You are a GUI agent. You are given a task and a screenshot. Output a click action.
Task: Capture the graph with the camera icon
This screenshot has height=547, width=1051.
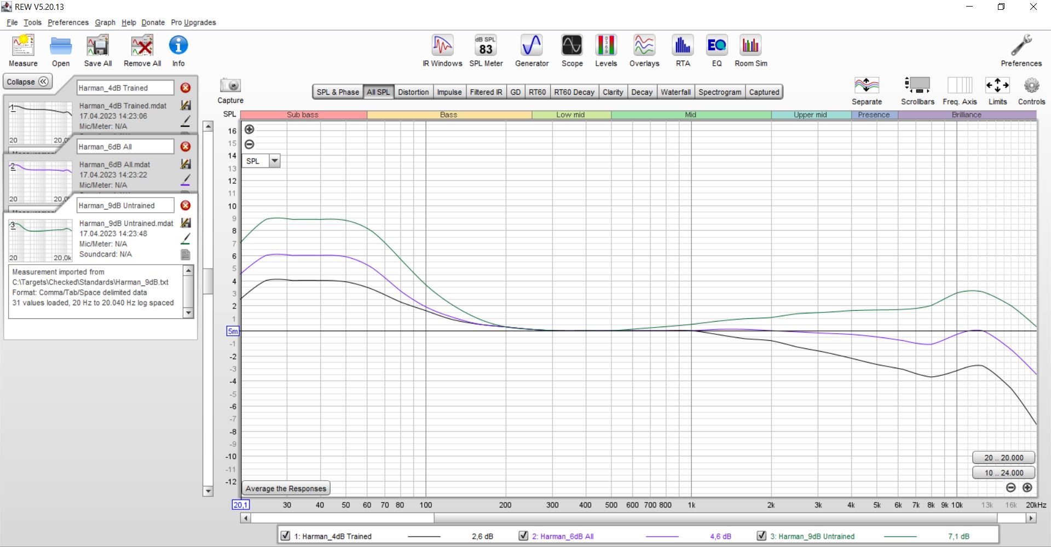pos(230,86)
